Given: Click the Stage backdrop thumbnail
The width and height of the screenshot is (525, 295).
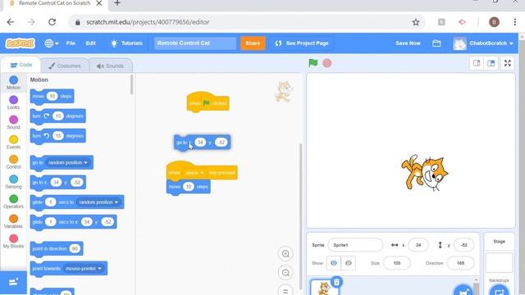Looking at the screenshot, I should [499, 262].
